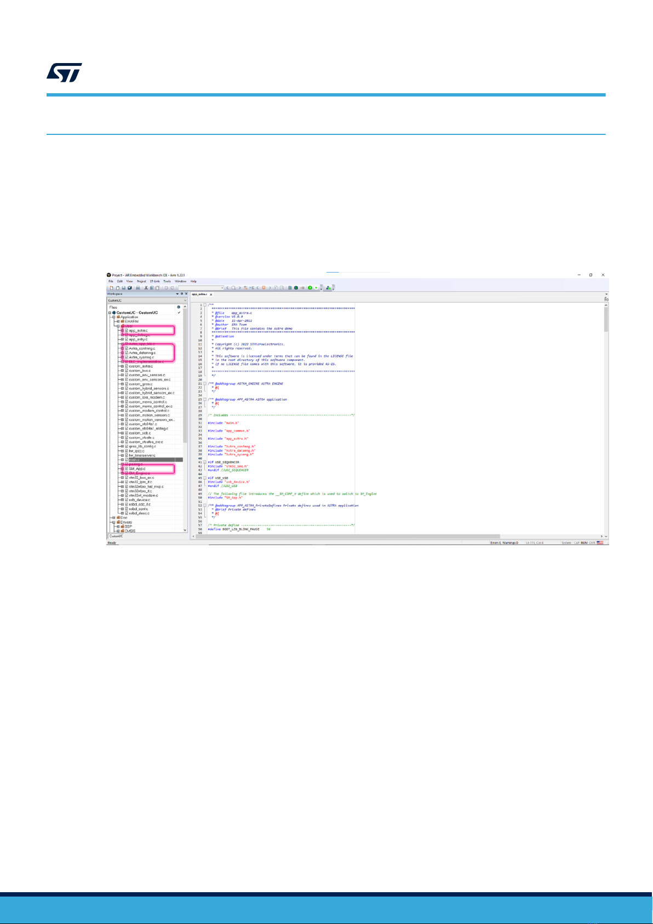This screenshot has height=924, width=653.
Task: Click the Undo arrow icon
Action: pos(166,287)
